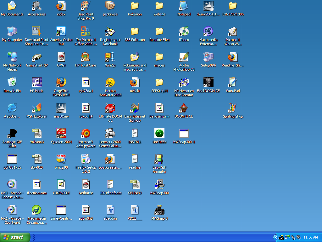Launch the HP Music shortcut
This screenshot has height=242, width=322.
point(36,82)
